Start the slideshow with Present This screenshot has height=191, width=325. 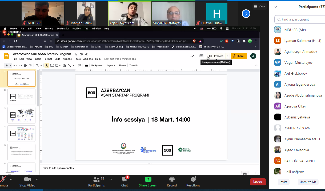[216, 56]
